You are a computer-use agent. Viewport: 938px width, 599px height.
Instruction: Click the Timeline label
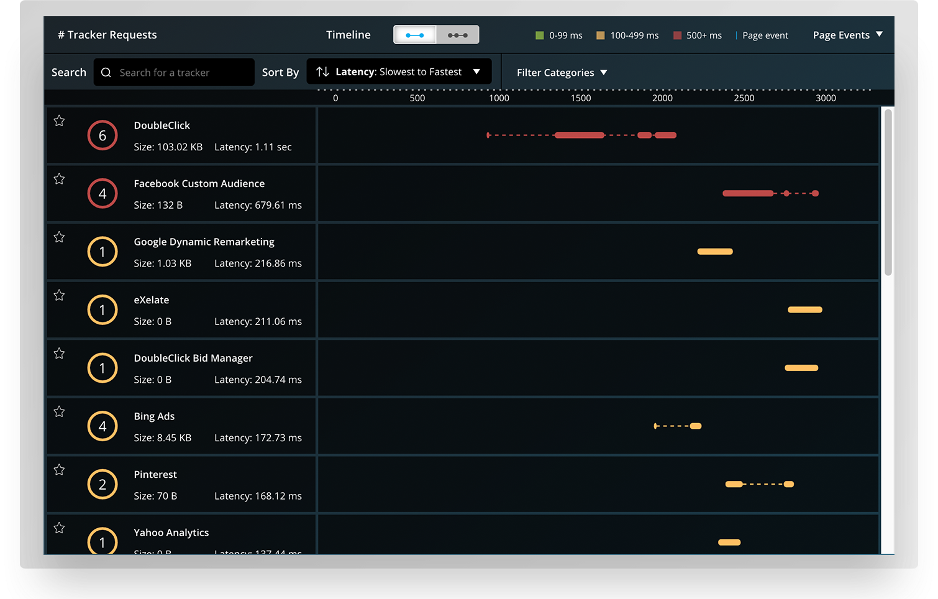pyautogui.click(x=348, y=35)
